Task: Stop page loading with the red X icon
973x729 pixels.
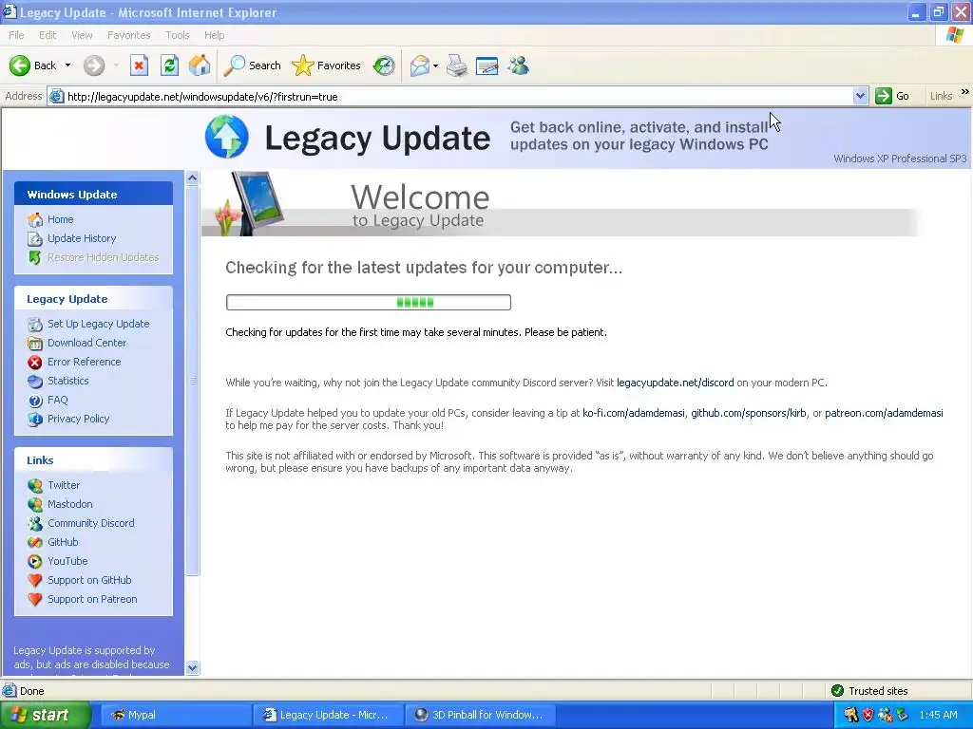Action: coord(139,65)
